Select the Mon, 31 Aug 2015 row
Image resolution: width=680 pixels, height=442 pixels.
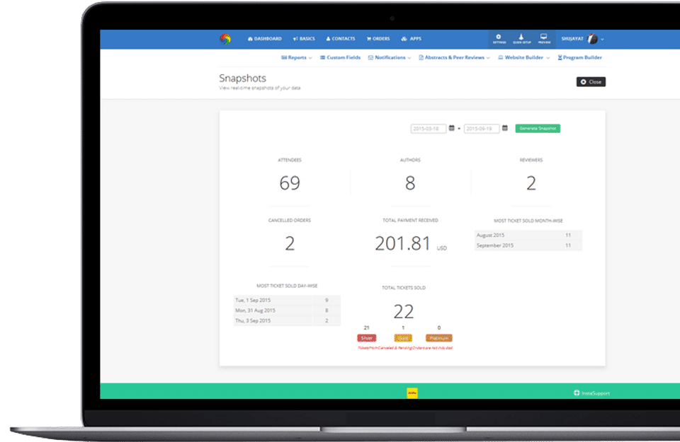point(287,310)
